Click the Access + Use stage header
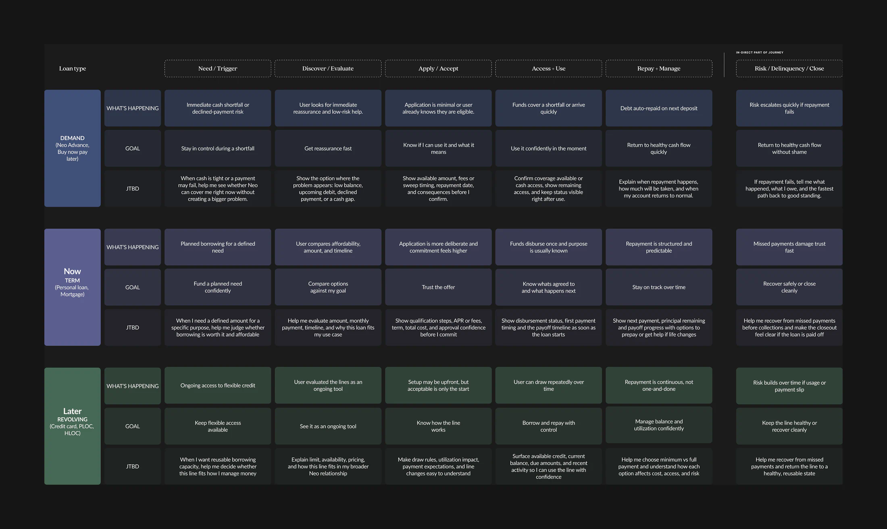The height and width of the screenshot is (529, 887). point(548,68)
